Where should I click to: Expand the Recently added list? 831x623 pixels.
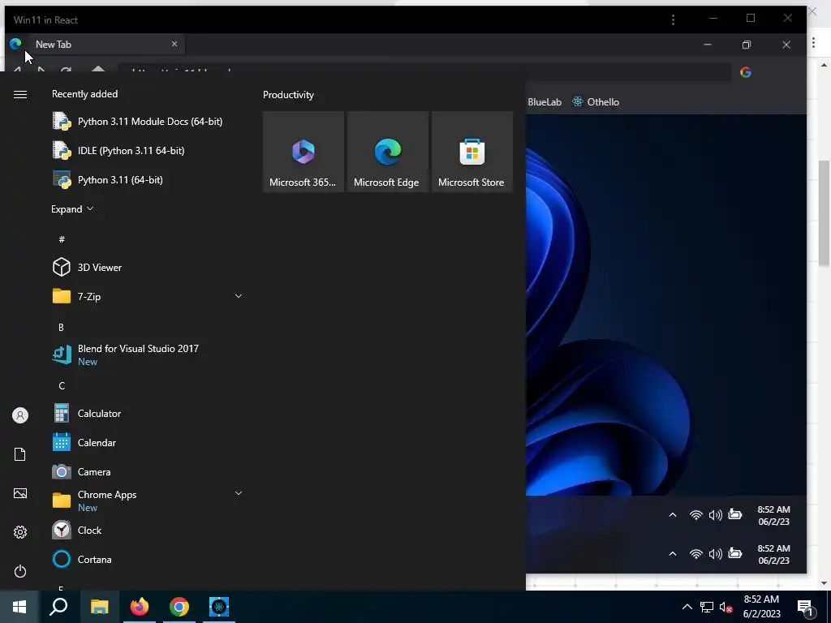pos(72,208)
